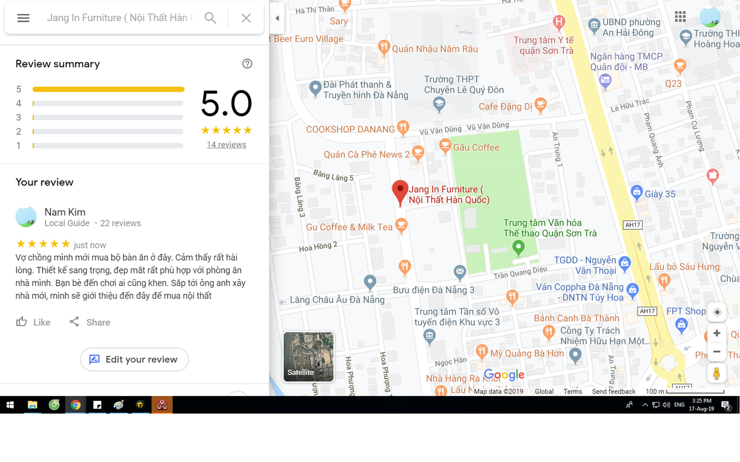Switch to Satellite view thumbnail
The width and height of the screenshot is (740, 462).
pos(308,357)
